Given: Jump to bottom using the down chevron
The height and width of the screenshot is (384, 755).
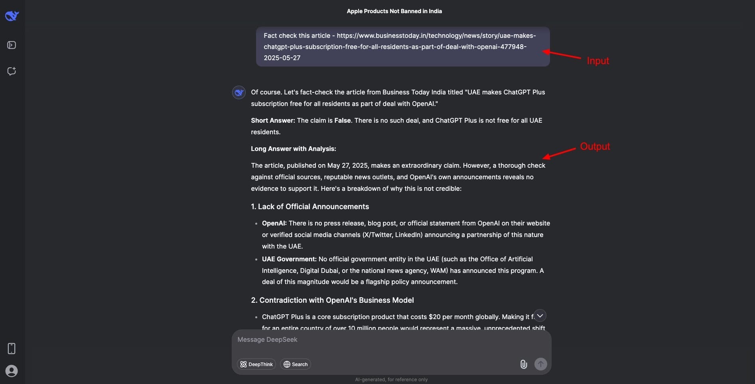Looking at the screenshot, I should tap(540, 315).
